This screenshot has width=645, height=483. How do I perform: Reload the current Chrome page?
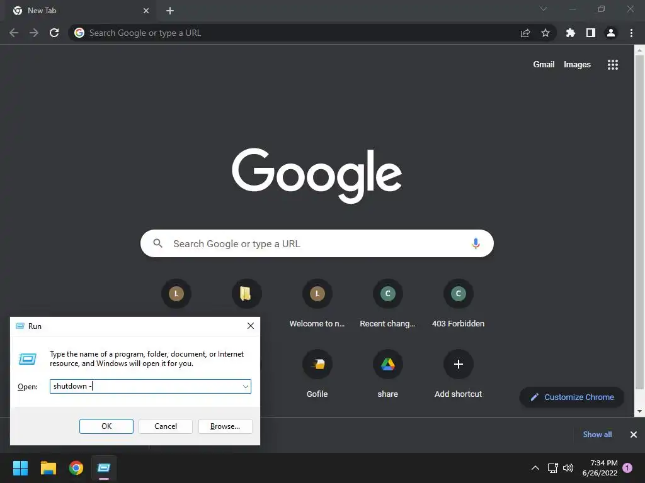(54, 33)
